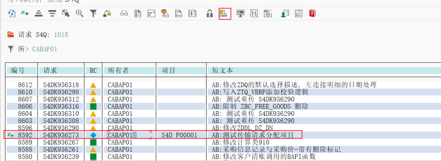Click the green arrow adjust queue icon

click(x=25, y=13)
